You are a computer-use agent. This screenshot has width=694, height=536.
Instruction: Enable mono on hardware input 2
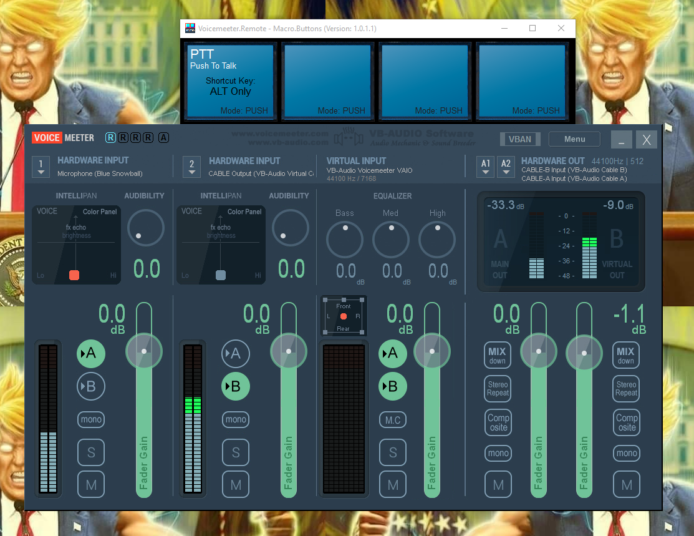click(236, 419)
